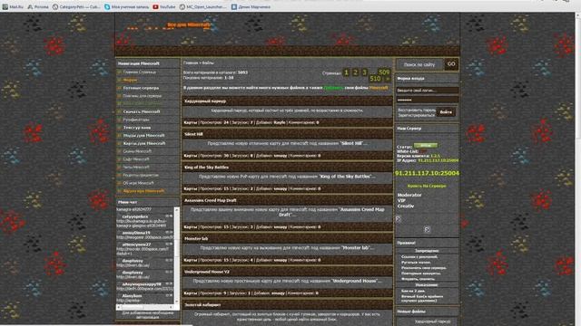Open the YouTube bookmark
This screenshot has width=581, height=326.
coord(164,6)
